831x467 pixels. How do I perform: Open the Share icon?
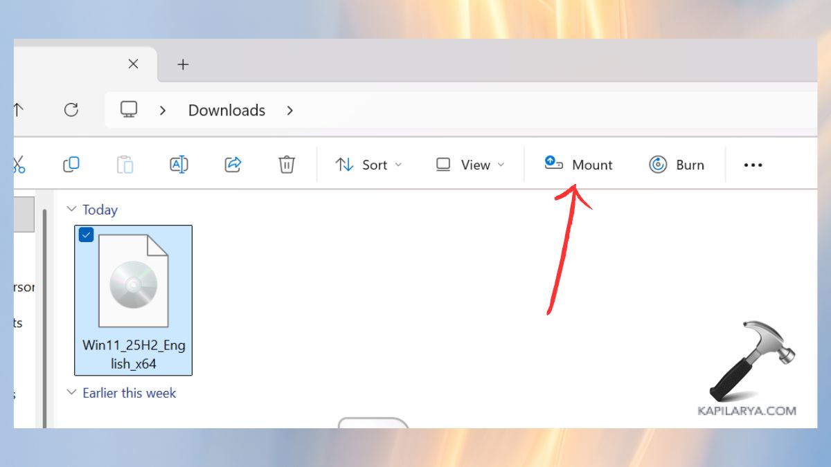[x=233, y=165]
